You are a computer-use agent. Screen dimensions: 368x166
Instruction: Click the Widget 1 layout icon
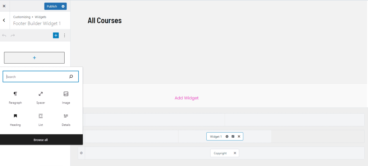pos(233,137)
